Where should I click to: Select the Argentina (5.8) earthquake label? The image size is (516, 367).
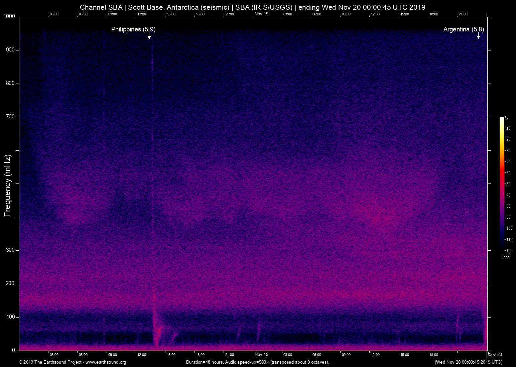coord(463,29)
